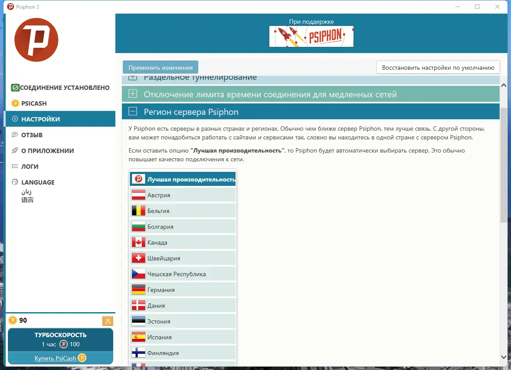This screenshot has height=370, width=511.
Task: Click the PsiCash balance value 90
Action: 23,320
